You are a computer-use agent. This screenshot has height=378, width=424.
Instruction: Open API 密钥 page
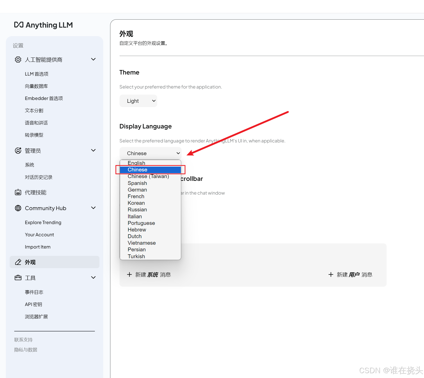(x=33, y=304)
